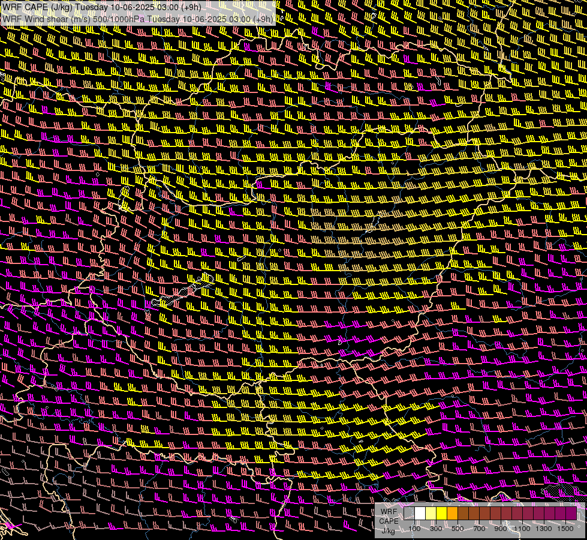This screenshot has width=587, height=540.
Task: Click the '700' label in the legend
Action: click(x=479, y=529)
